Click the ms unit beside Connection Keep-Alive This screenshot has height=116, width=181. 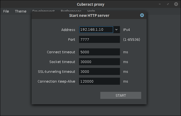tap(126, 81)
